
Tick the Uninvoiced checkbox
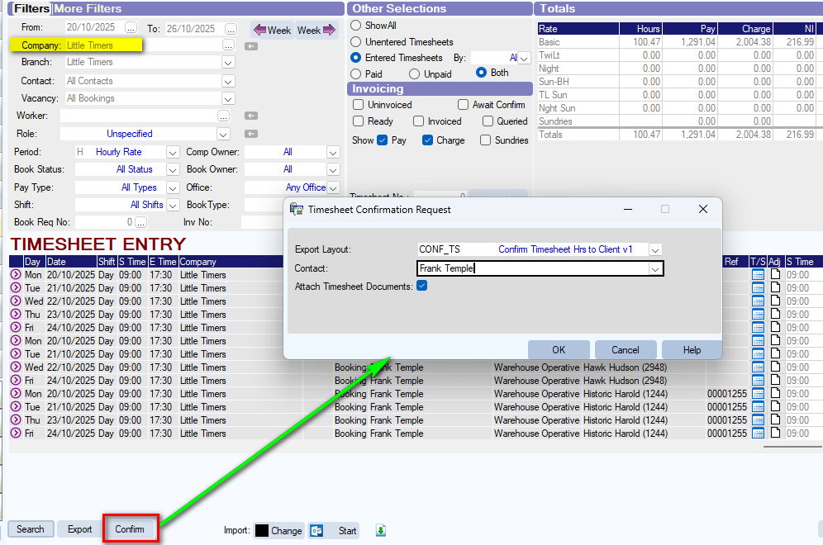coord(359,104)
